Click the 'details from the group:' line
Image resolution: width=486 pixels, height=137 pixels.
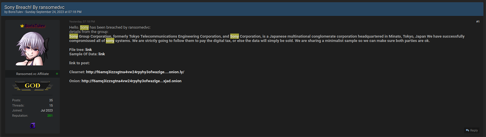point(89,32)
